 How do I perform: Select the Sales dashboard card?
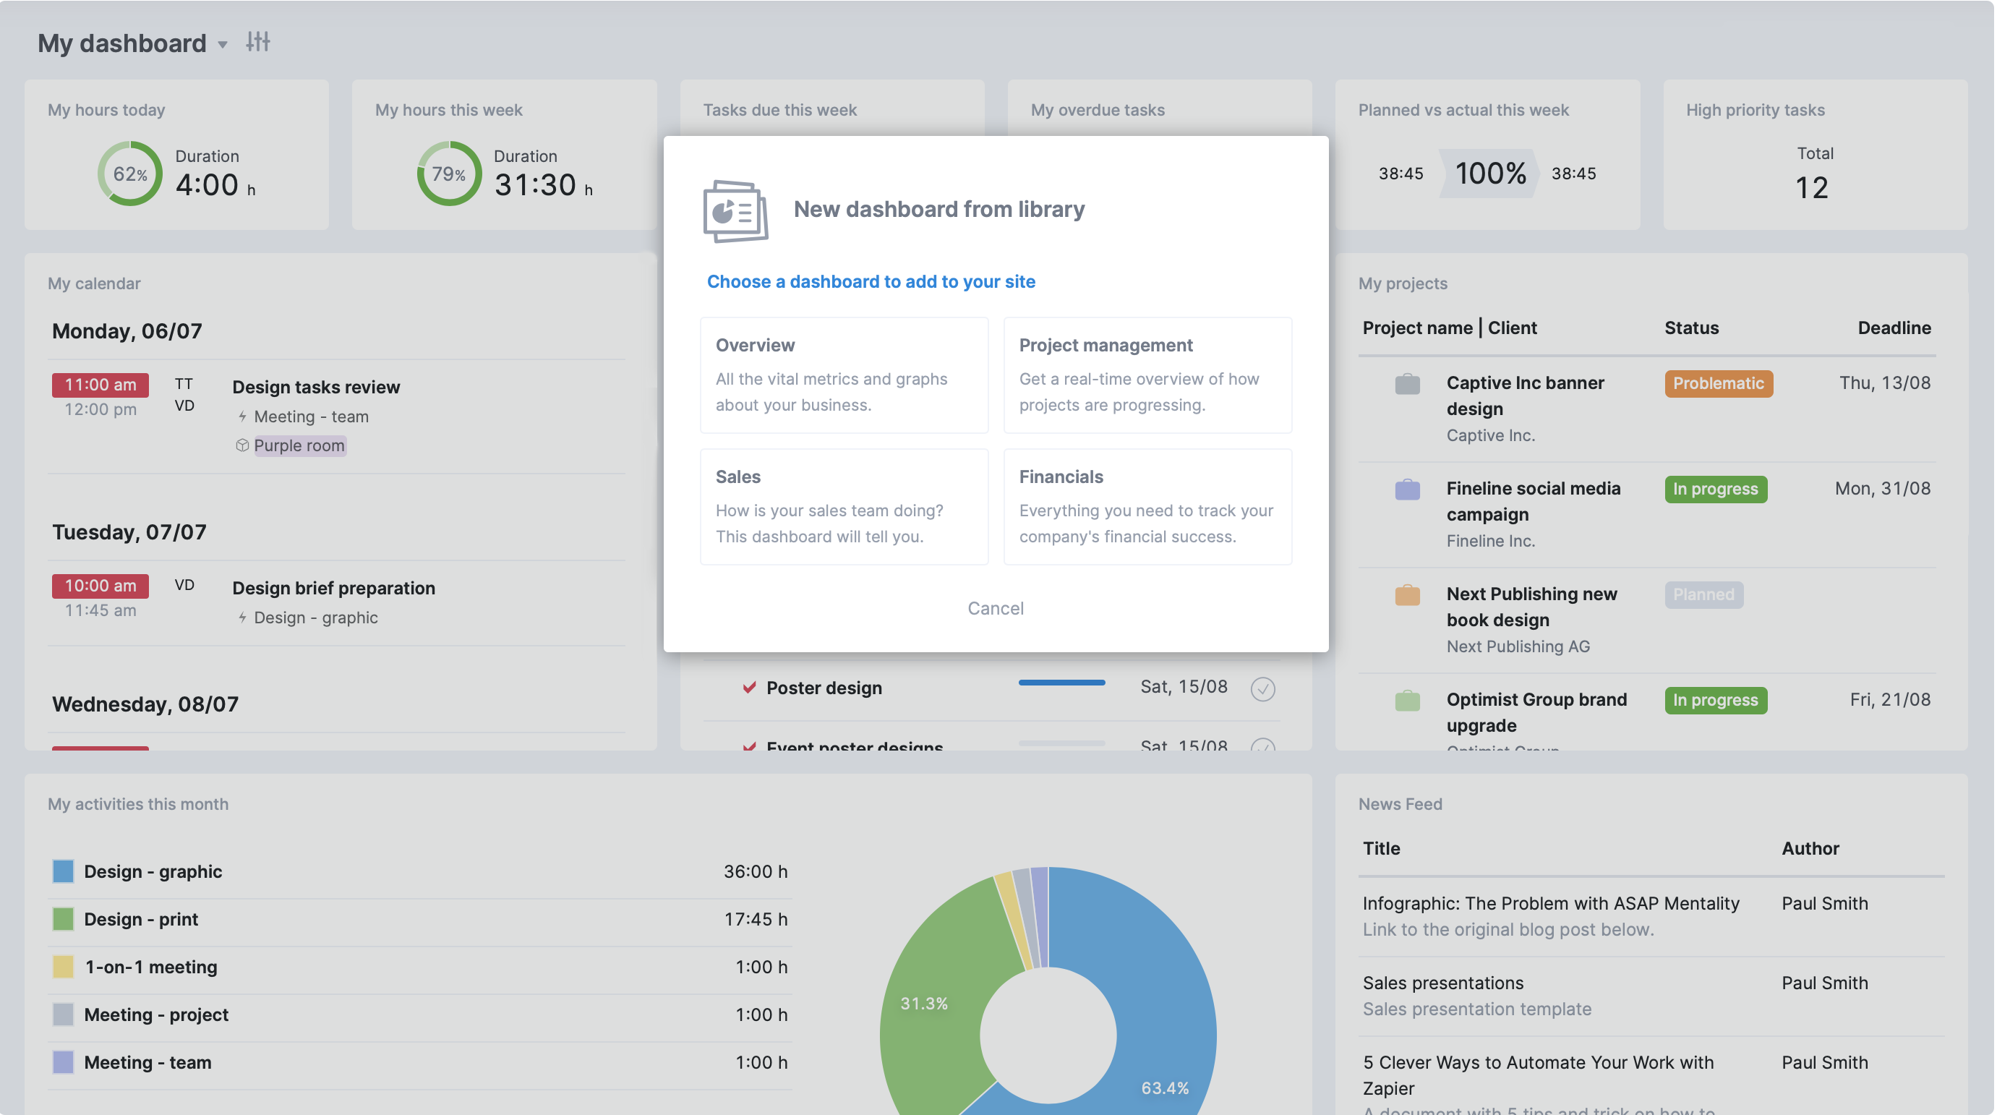(844, 506)
